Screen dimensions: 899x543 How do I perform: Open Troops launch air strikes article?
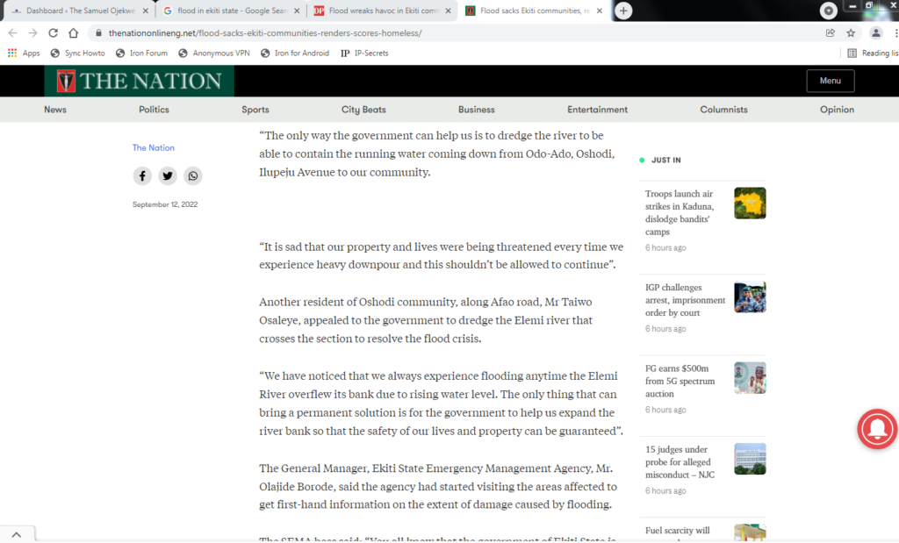pos(680,212)
